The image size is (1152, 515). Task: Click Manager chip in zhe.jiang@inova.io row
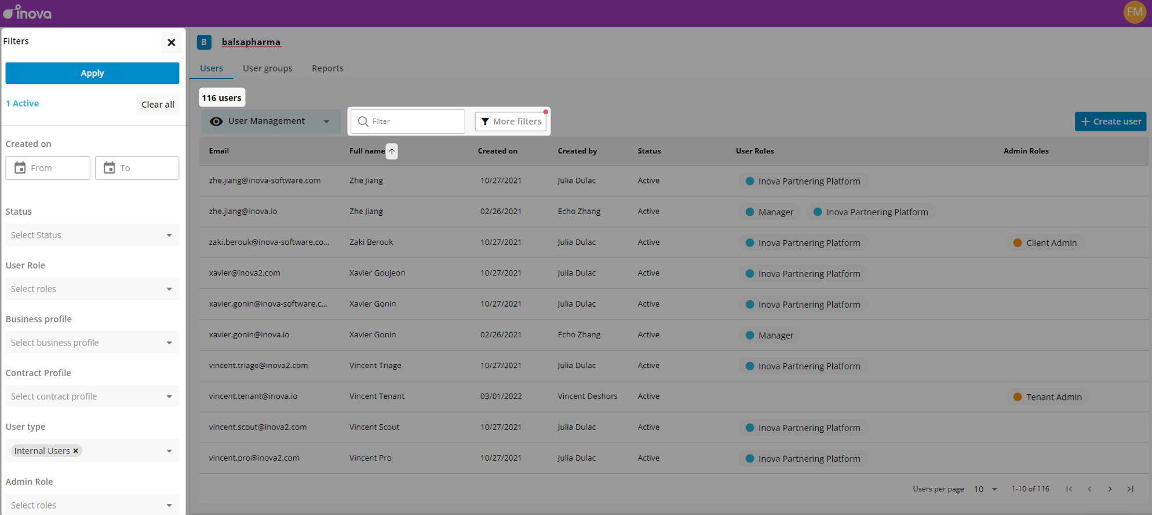coord(770,212)
